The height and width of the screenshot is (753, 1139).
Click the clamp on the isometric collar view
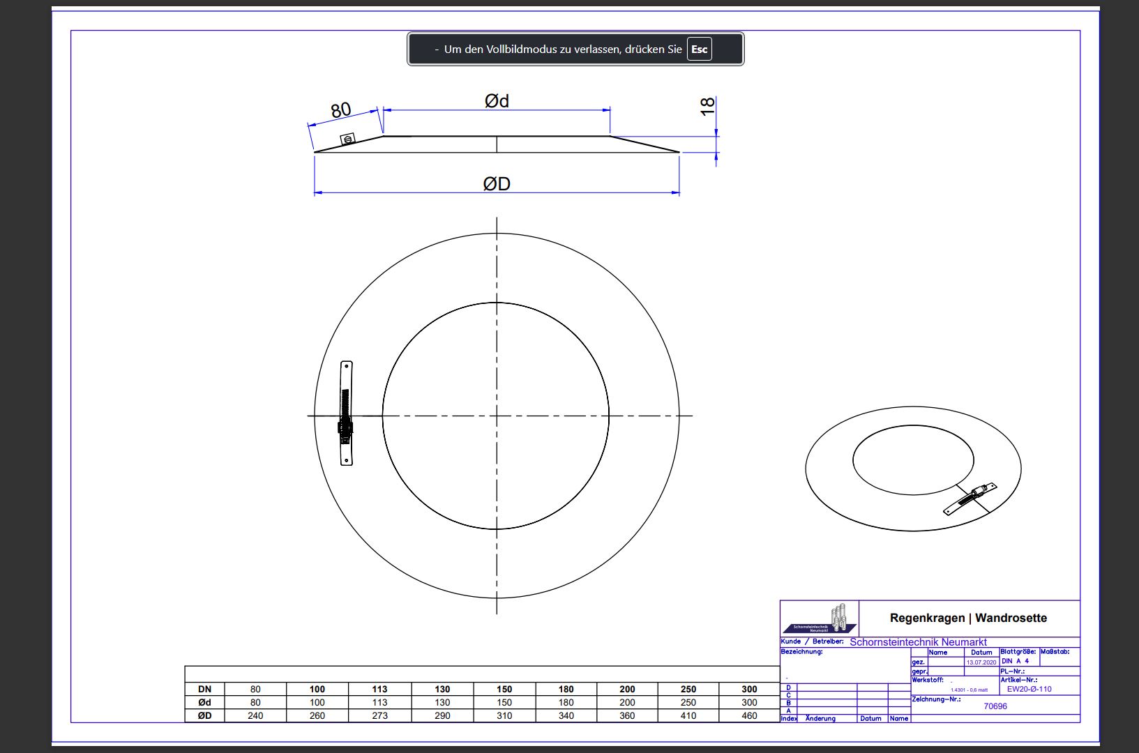tap(970, 499)
